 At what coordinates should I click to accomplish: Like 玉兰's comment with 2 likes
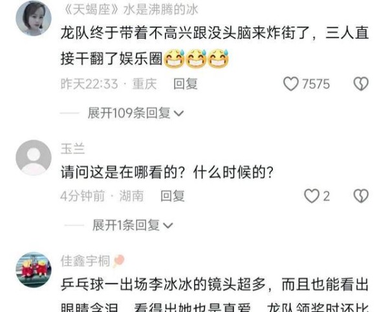(x=312, y=196)
